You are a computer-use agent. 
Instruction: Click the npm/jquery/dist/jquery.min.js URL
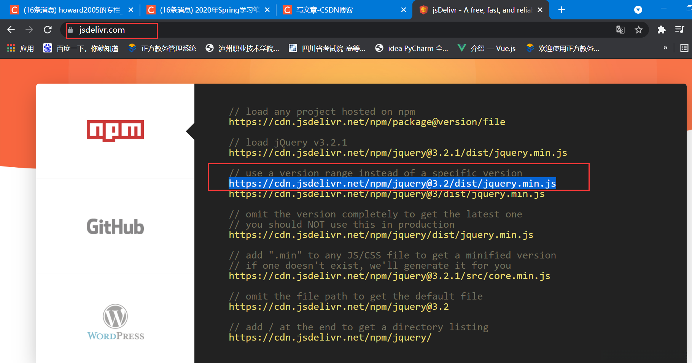(381, 235)
